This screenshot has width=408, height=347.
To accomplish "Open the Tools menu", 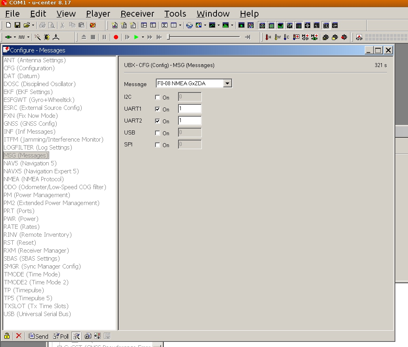I will 175,13.
